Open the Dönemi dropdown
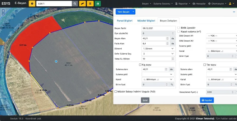Viewport: 237px width, 121px height. [158, 49]
